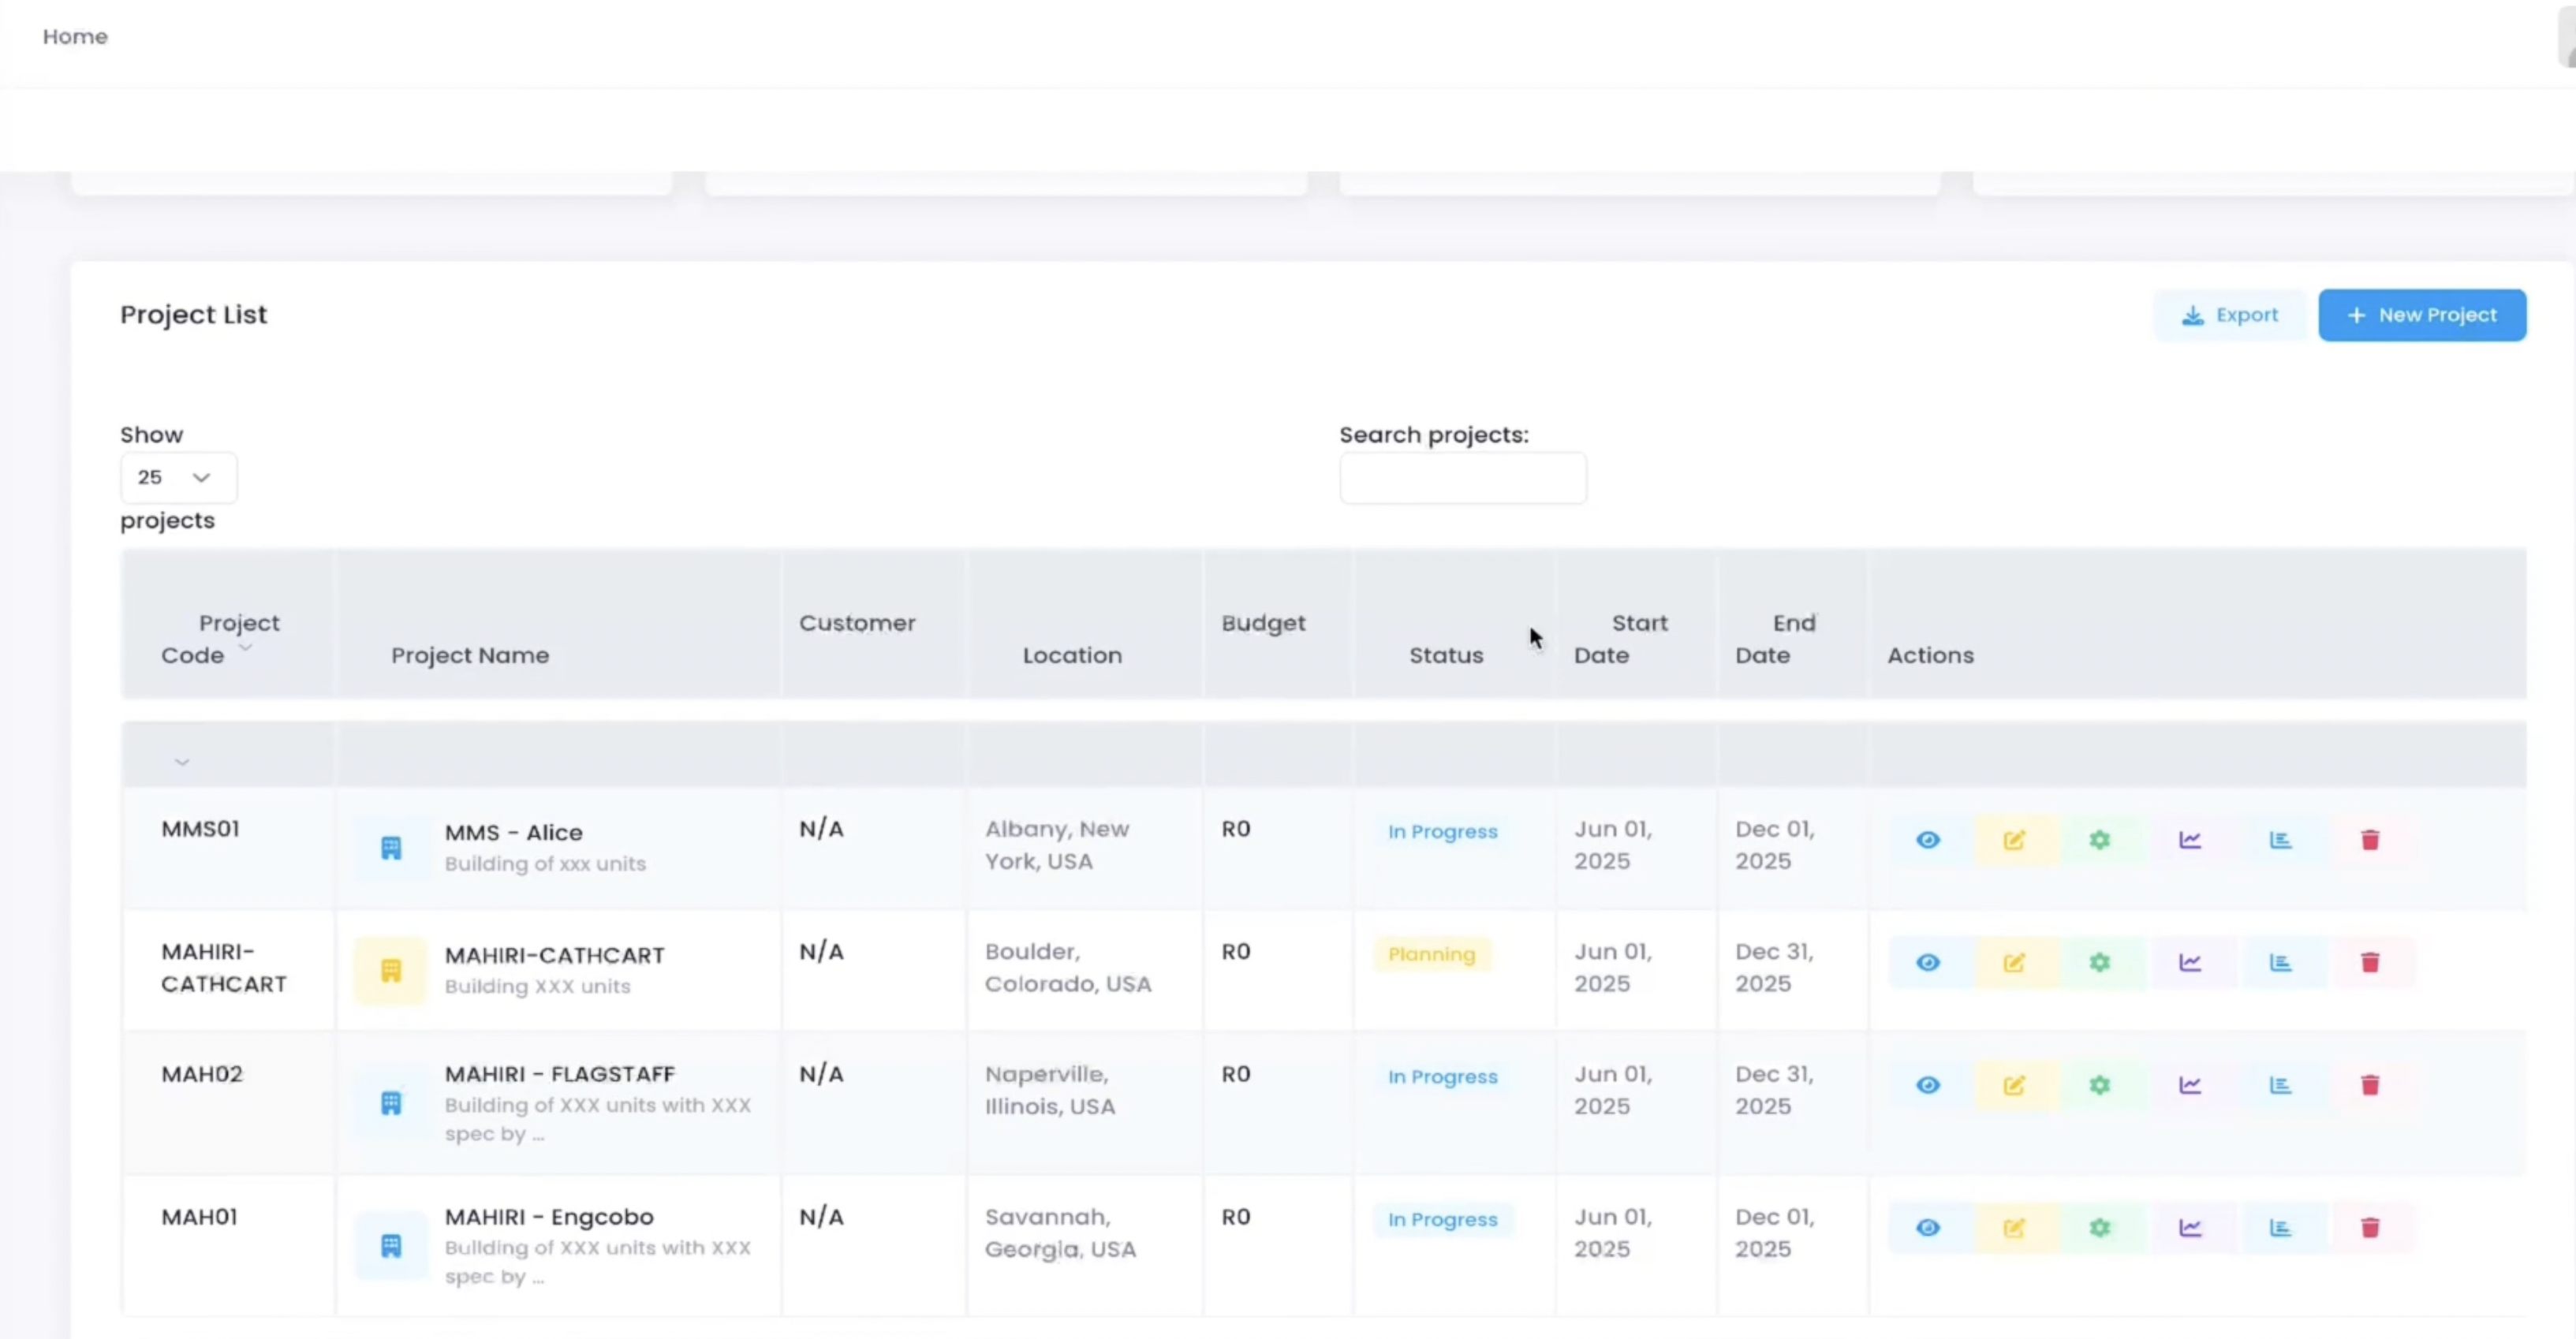Screen dimensions: 2576x1339
Task: Click the Search projects input field
Action: (1462, 478)
